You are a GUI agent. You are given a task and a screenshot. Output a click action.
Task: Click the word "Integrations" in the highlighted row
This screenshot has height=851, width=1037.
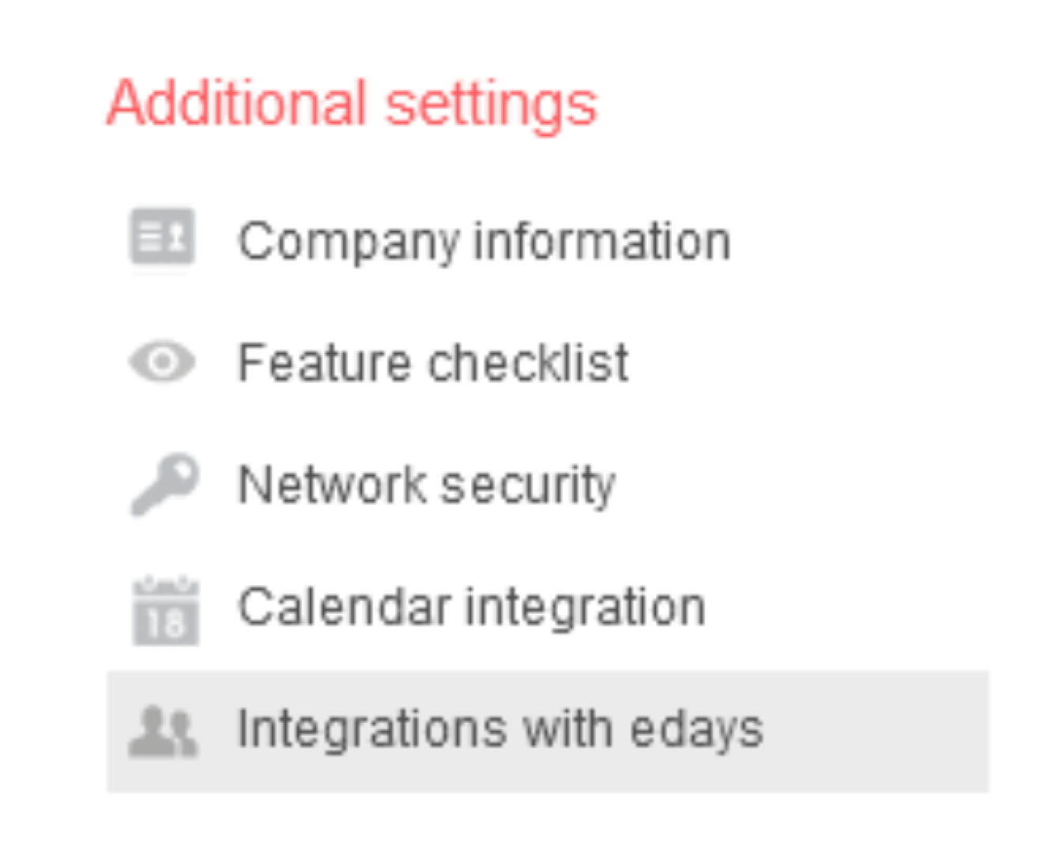[x=371, y=728]
